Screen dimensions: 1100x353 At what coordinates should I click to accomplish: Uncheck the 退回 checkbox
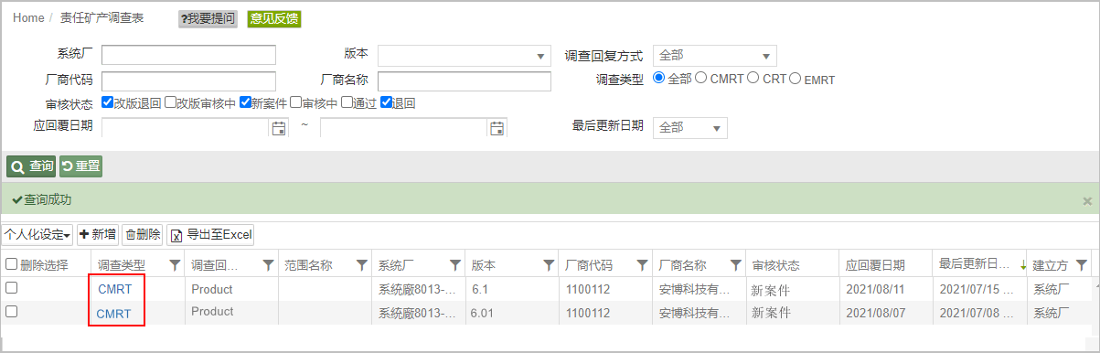pos(386,102)
